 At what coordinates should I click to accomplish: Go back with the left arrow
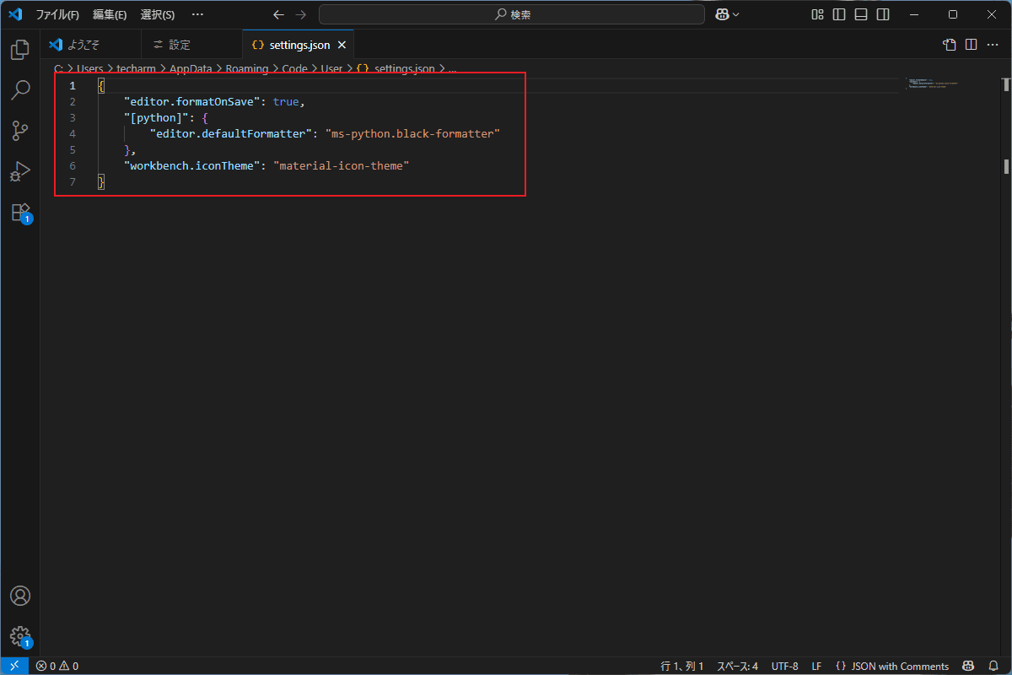click(x=279, y=14)
